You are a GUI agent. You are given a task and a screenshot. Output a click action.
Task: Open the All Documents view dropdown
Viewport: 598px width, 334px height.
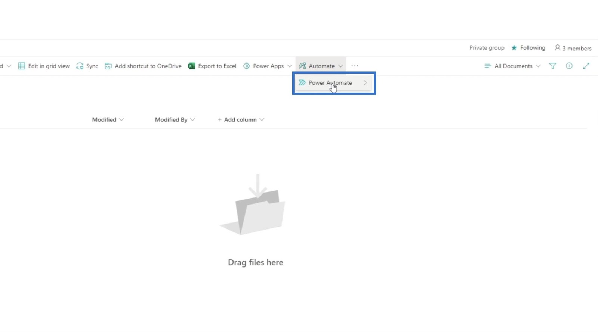538,66
